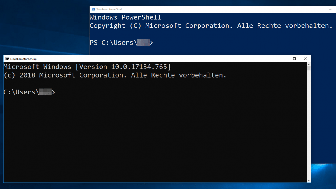Click the Windows PowerShell heading inside the blue console
The width and height of the screenshot is (336, 189).
coord(125,17)
